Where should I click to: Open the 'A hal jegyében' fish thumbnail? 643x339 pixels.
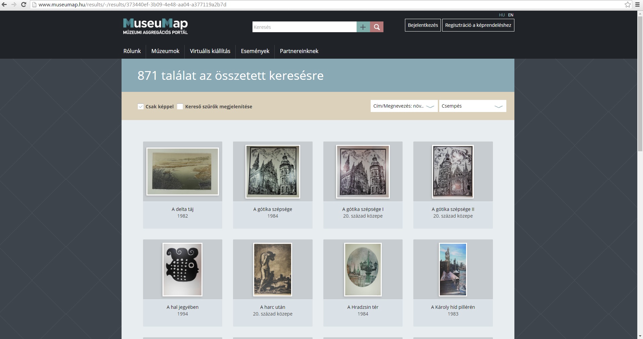182,270
